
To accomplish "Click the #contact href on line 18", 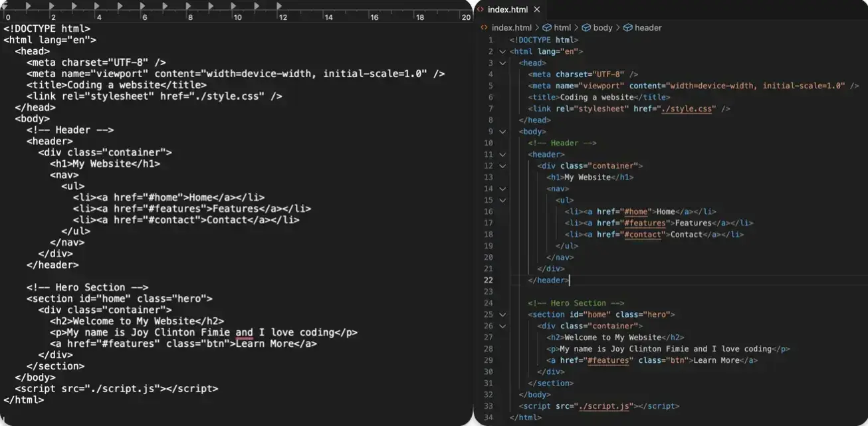I will pos(644,235).
